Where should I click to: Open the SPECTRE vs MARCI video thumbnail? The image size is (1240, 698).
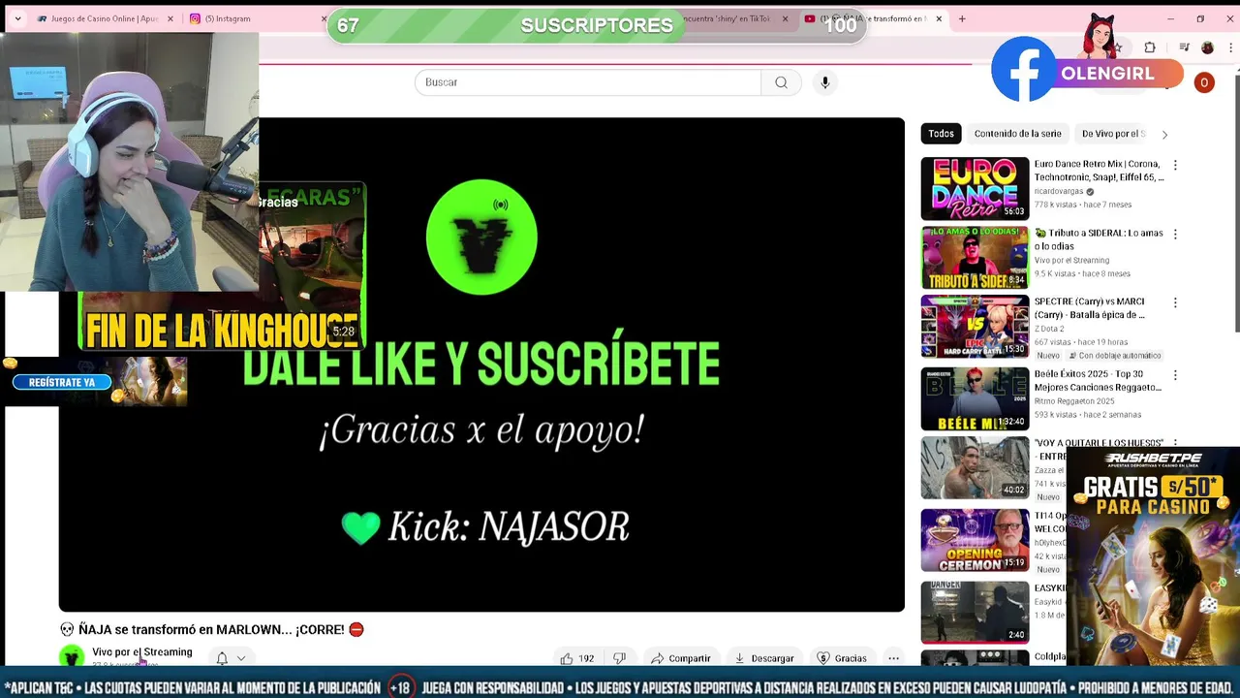pos(975,327)
